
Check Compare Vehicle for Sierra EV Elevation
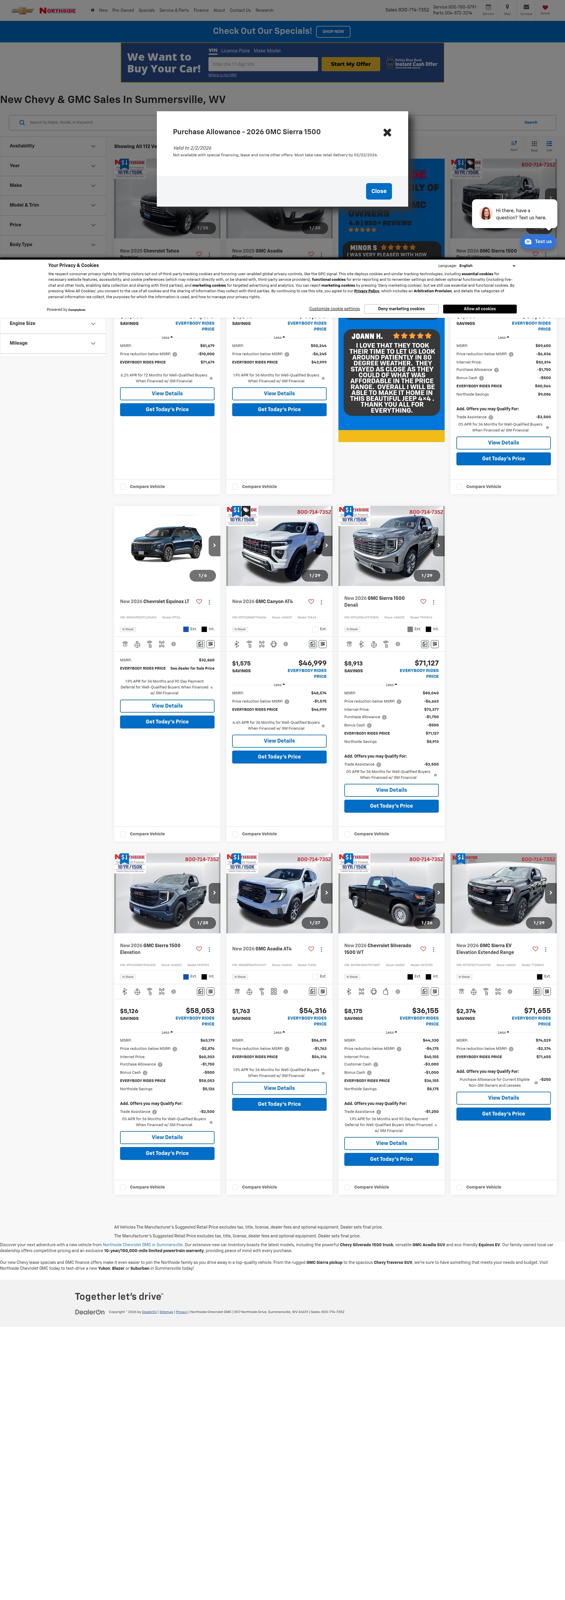point(459,1187)
